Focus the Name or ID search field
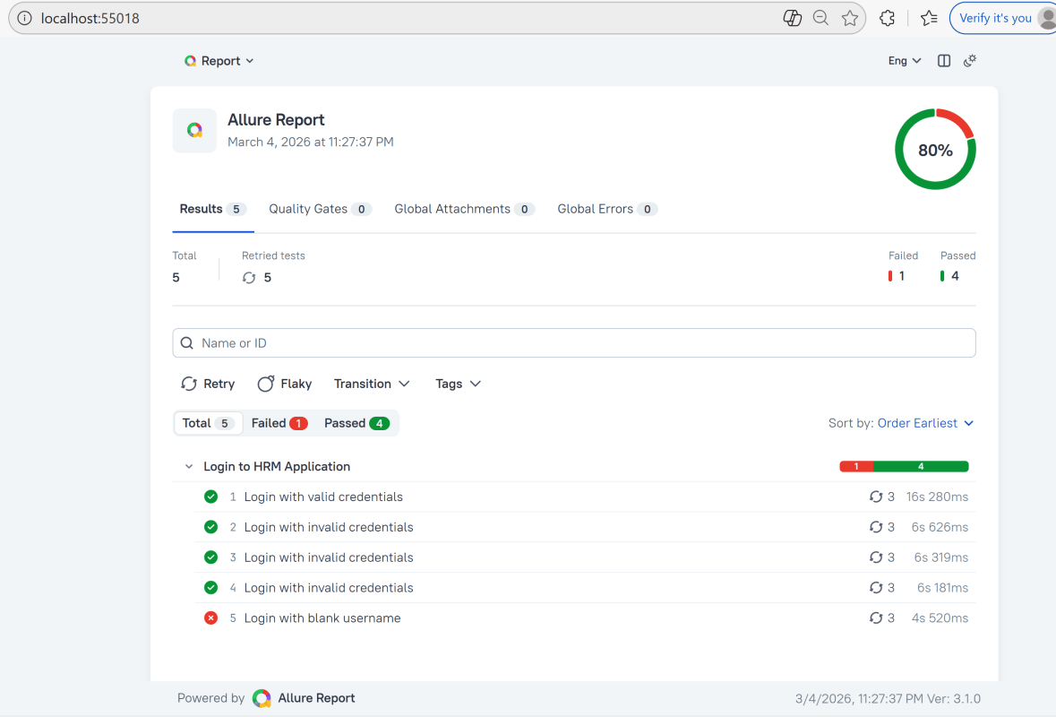Image resolution: width=1056 pixels, height=717 pixels. [573, 343]
